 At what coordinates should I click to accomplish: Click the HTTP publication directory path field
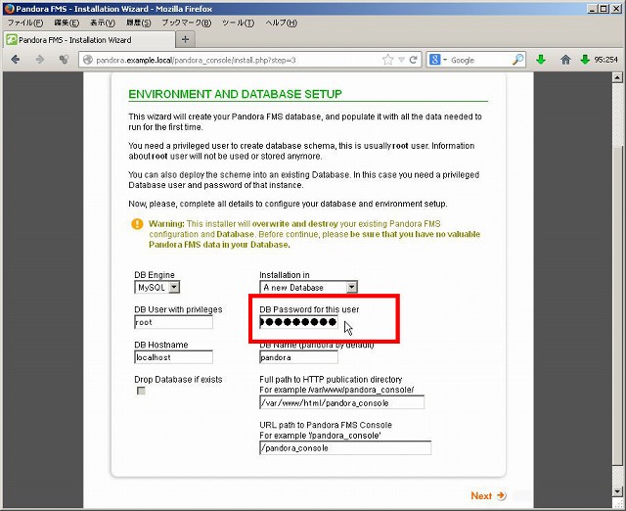(x=341, y=402)
